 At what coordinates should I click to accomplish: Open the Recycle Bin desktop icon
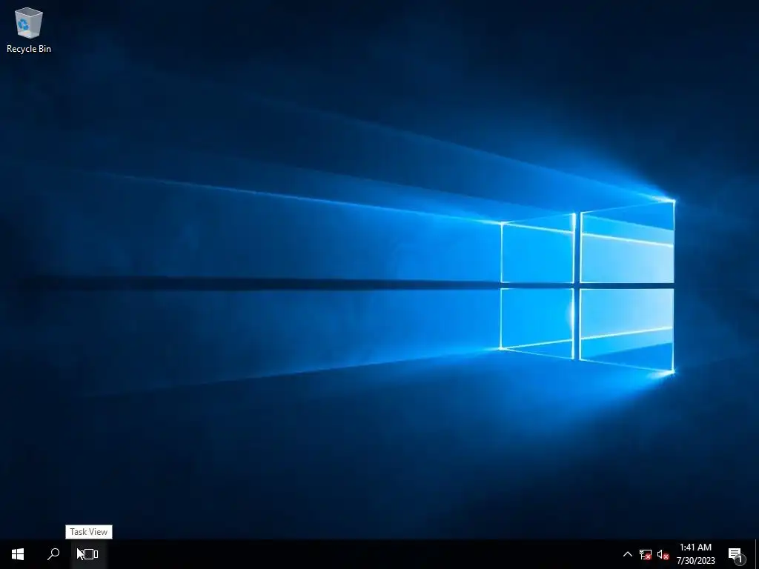tap(29, 30)
